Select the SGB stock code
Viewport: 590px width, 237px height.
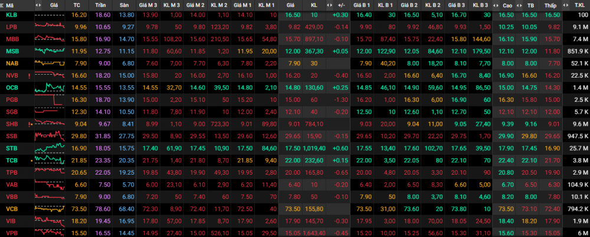12,112
